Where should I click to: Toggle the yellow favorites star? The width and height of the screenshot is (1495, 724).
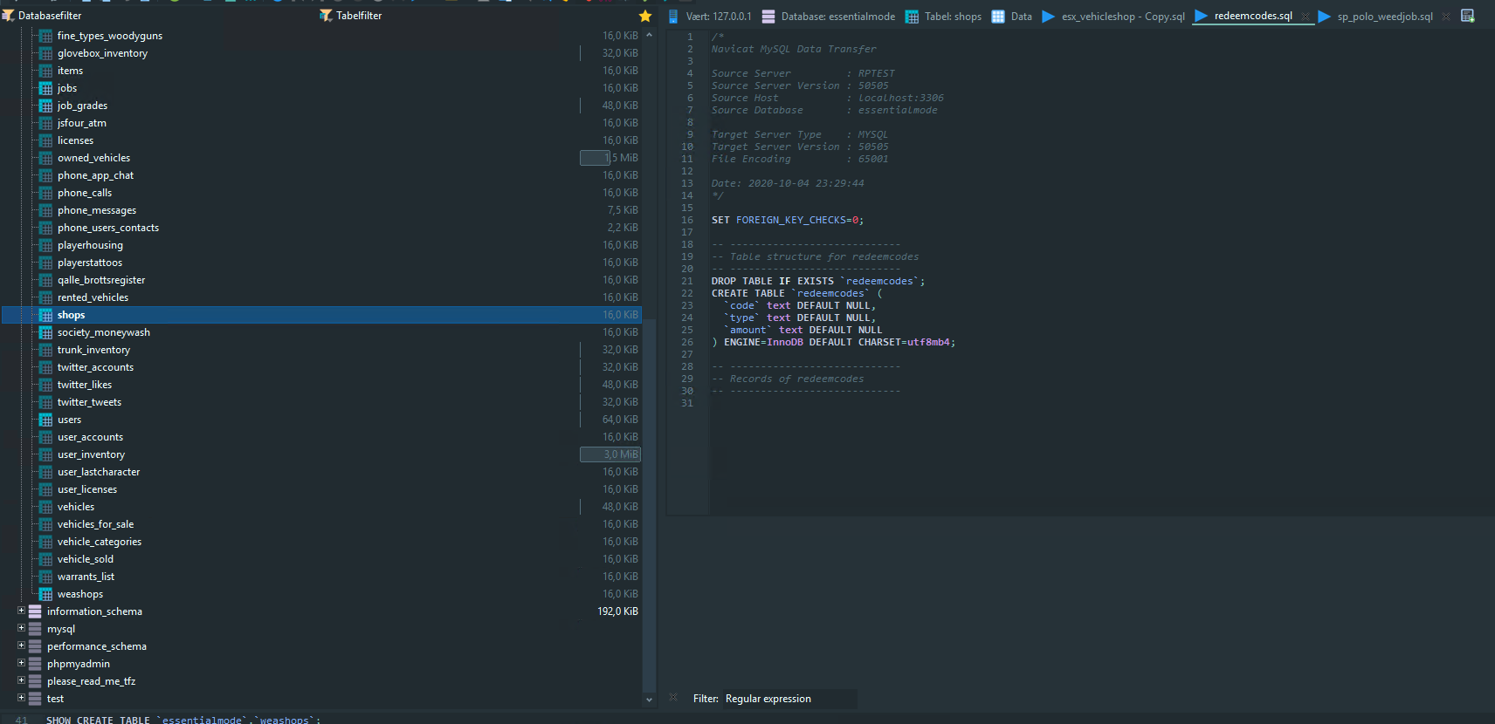coord(645,16)
